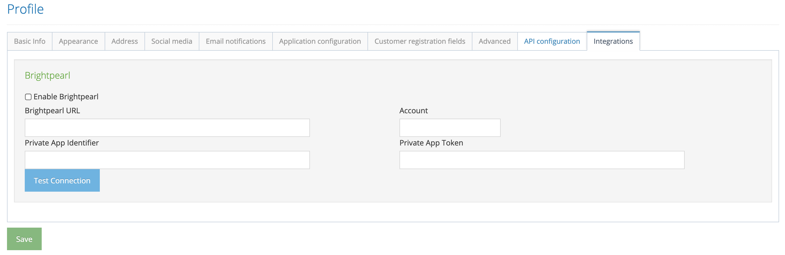Click the Brightpearl section heading
Viewport: 785px width, 255px height.
point(48,75)
